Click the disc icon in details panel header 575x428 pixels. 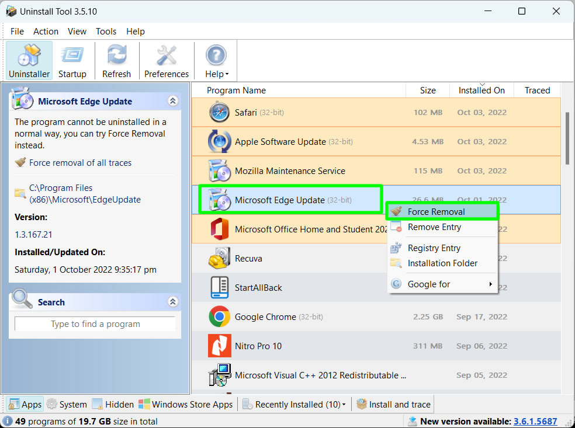pos(22,98)
